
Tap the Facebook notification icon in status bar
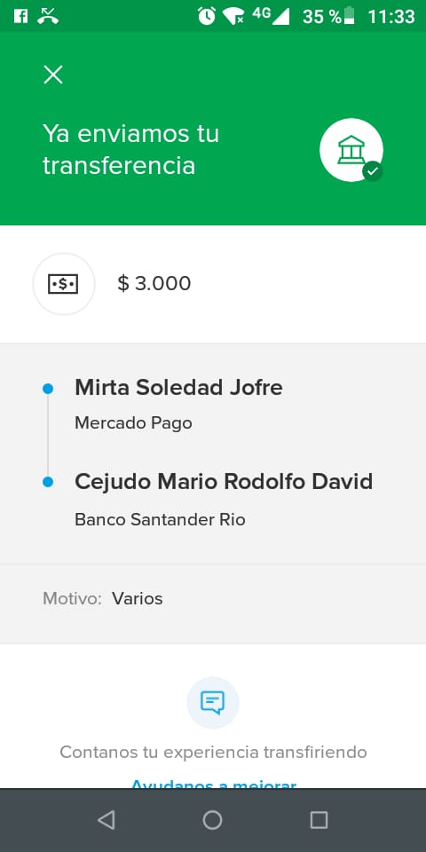point(20,16)
